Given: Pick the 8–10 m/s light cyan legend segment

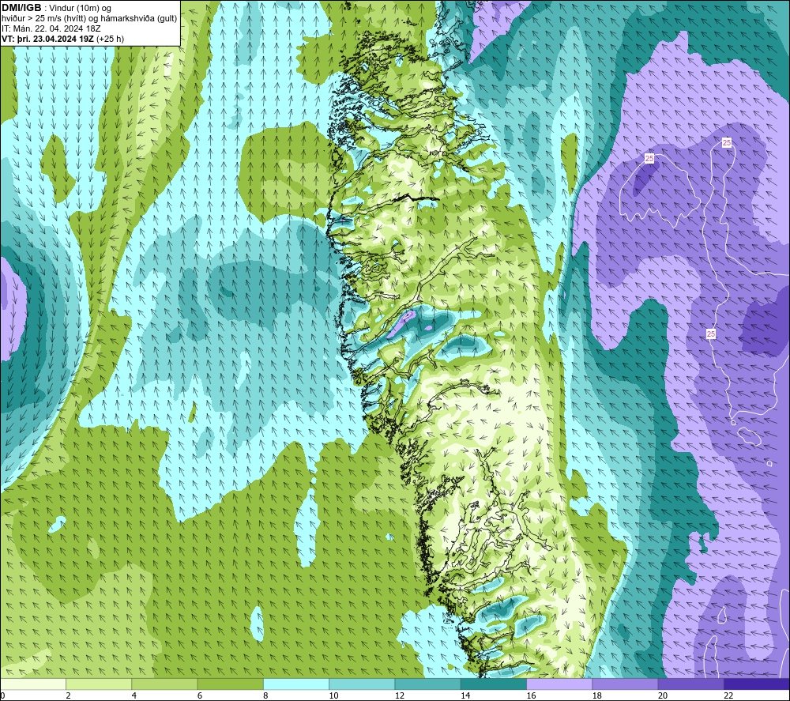Looking at the screenshot, I should pyautogui.click(x=296, y=684).
